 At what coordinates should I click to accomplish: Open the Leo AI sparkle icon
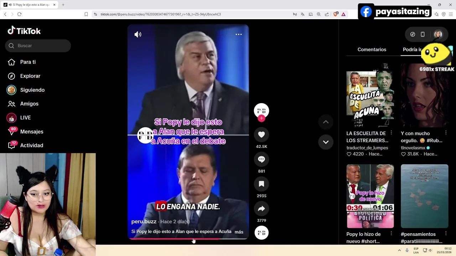(x=436, y=14)
